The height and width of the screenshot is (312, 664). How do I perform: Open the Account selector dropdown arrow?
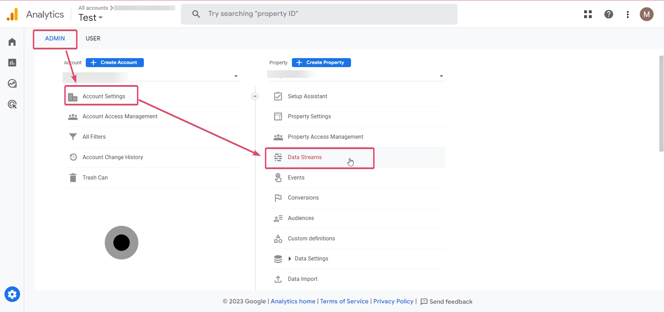coord(236,76)
